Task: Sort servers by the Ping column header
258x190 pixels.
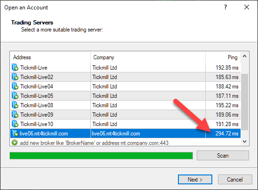Action: point(223,57)
